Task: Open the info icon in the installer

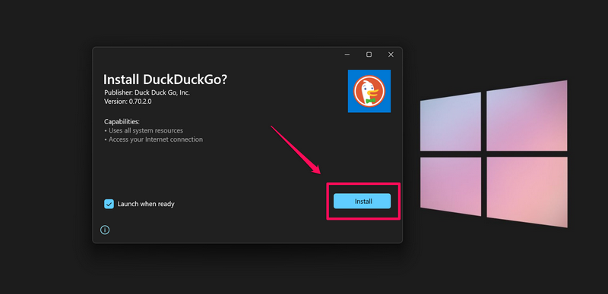Action: [105, 230]
